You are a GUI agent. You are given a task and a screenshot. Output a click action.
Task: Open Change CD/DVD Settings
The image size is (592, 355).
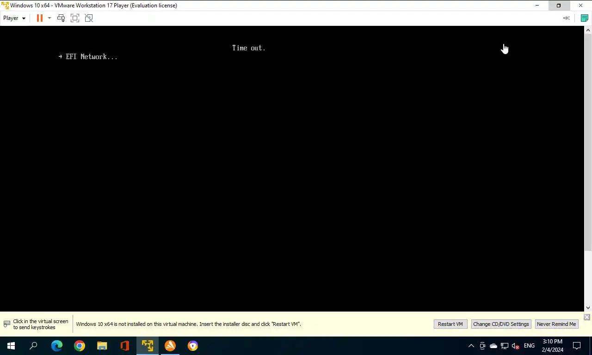click(501, 324)
